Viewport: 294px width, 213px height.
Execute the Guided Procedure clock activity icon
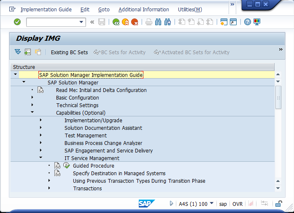pos(66,166)
